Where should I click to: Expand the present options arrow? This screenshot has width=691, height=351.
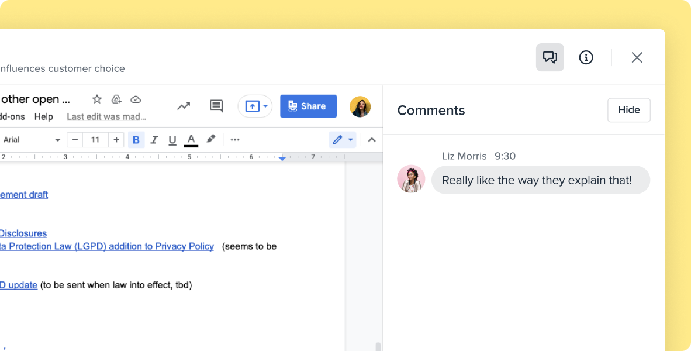[x=266, y=106]
